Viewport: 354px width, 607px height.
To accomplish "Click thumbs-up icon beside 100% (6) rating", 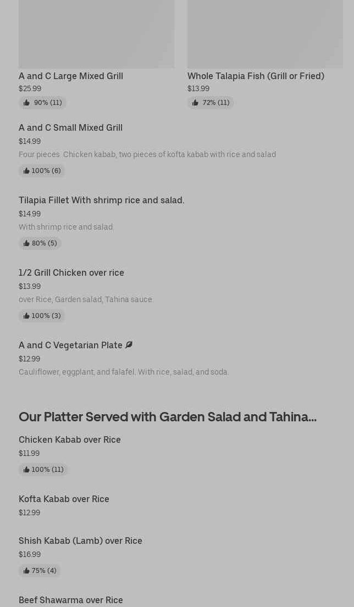I will point(26,171).
